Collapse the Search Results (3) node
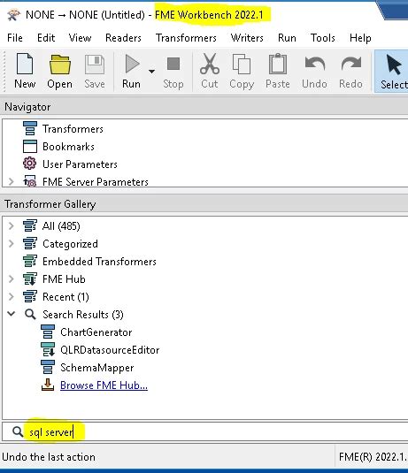 click(12, 314)
